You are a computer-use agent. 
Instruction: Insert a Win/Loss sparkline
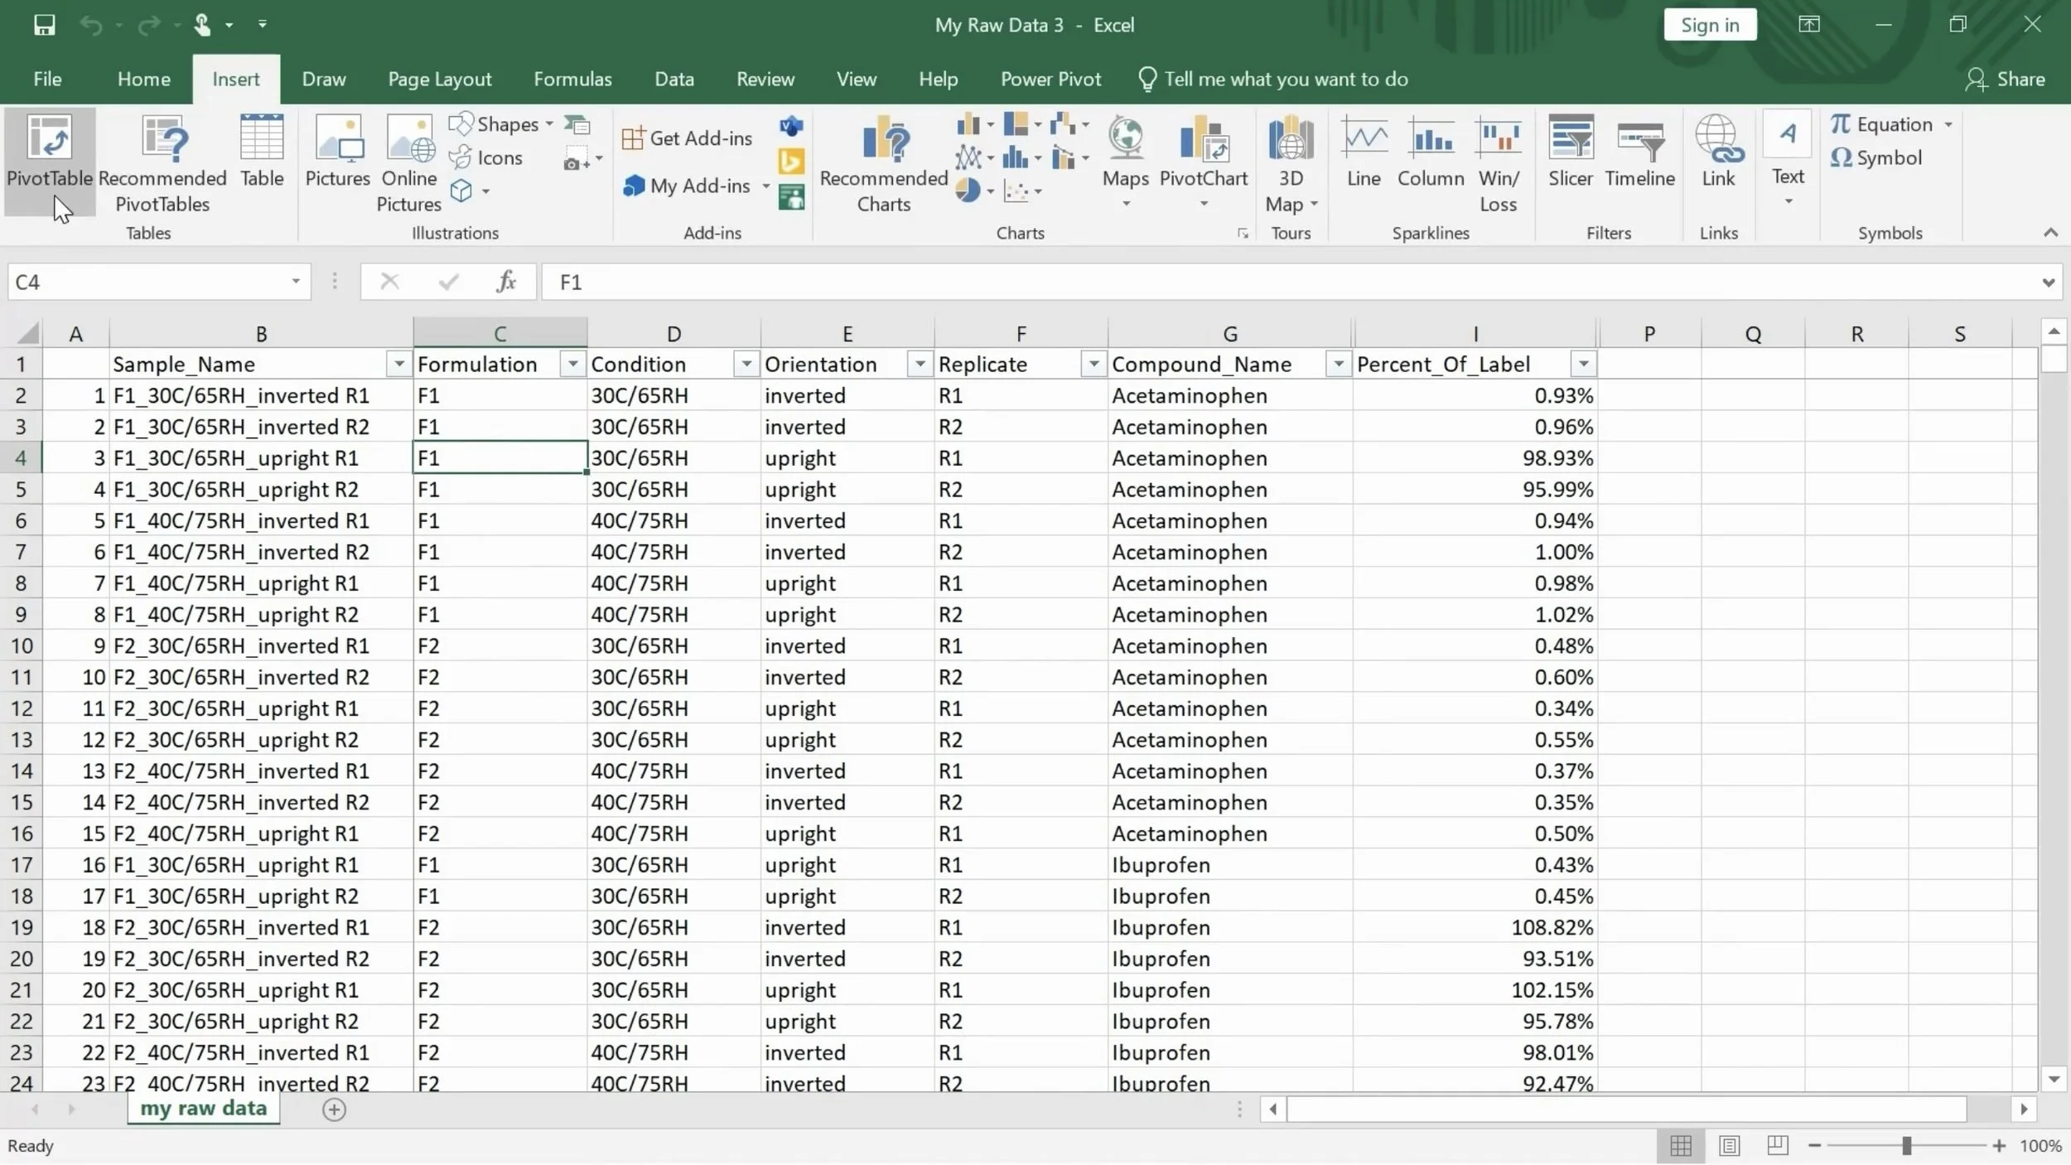[1498, 162]
